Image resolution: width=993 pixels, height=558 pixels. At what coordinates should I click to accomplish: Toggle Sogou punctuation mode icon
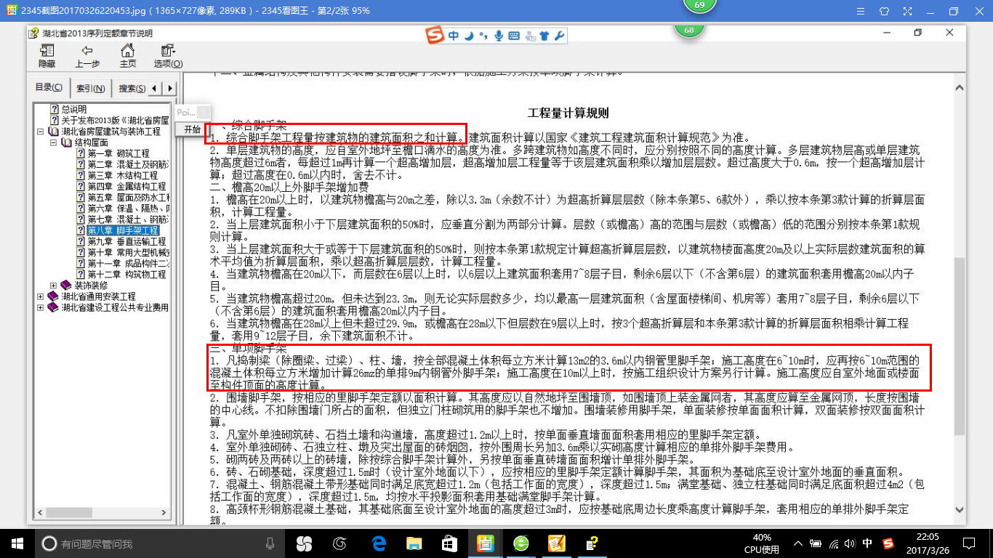(483, 36)
